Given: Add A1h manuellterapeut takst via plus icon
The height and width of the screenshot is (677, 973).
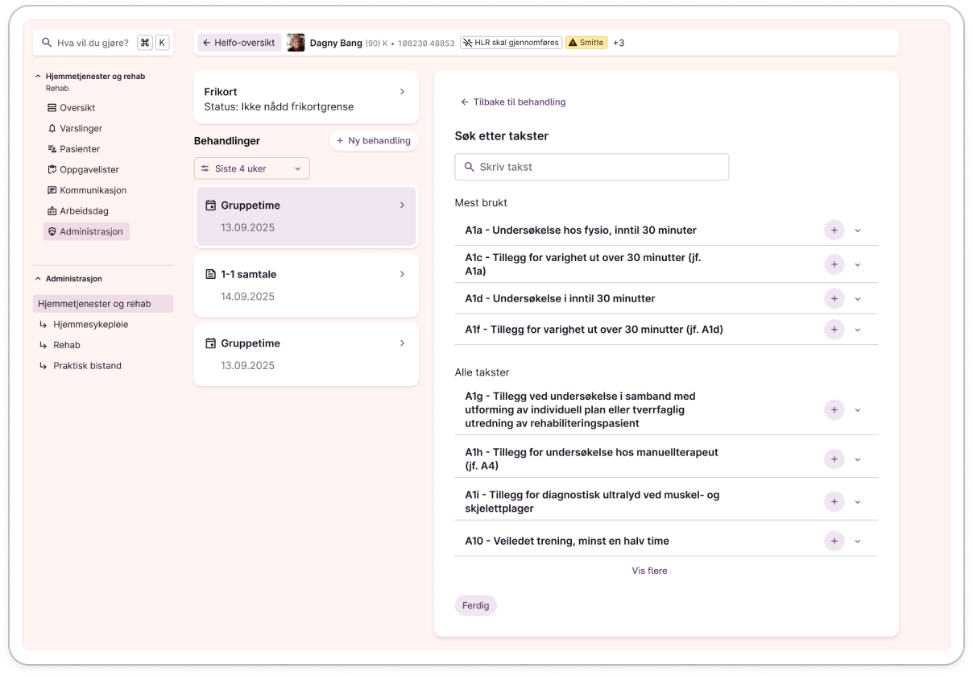Looking at the screenshot, I should [x=834, y=459].
